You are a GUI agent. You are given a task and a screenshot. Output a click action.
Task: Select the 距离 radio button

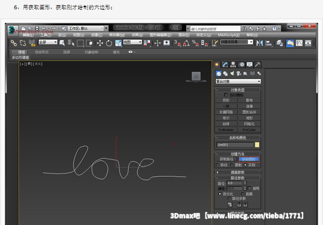pos(243,194)
